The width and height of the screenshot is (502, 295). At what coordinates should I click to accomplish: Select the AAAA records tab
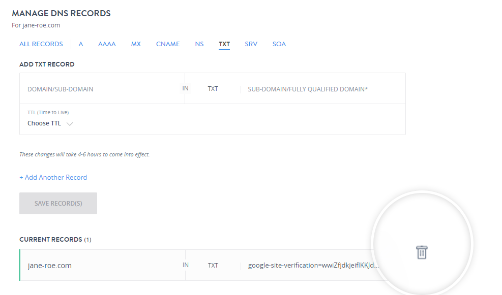(x=107, y=44)
